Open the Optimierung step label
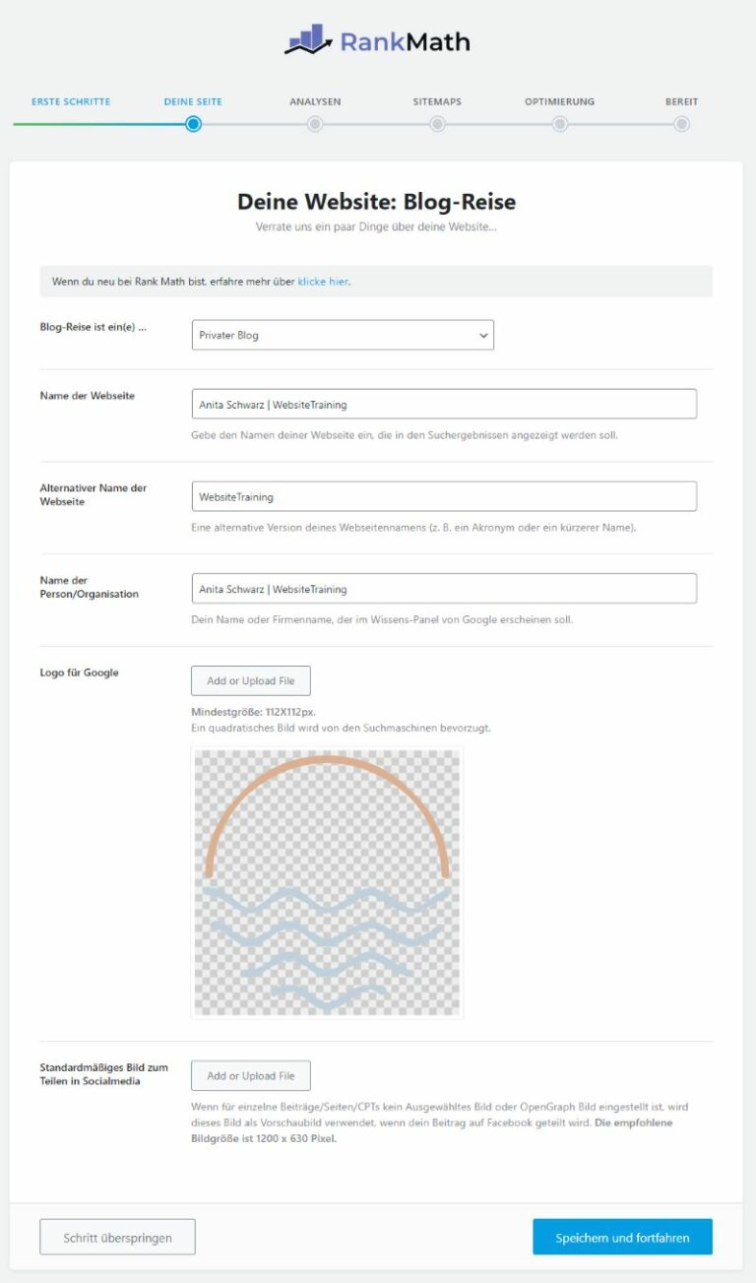 tap(559, 101)
